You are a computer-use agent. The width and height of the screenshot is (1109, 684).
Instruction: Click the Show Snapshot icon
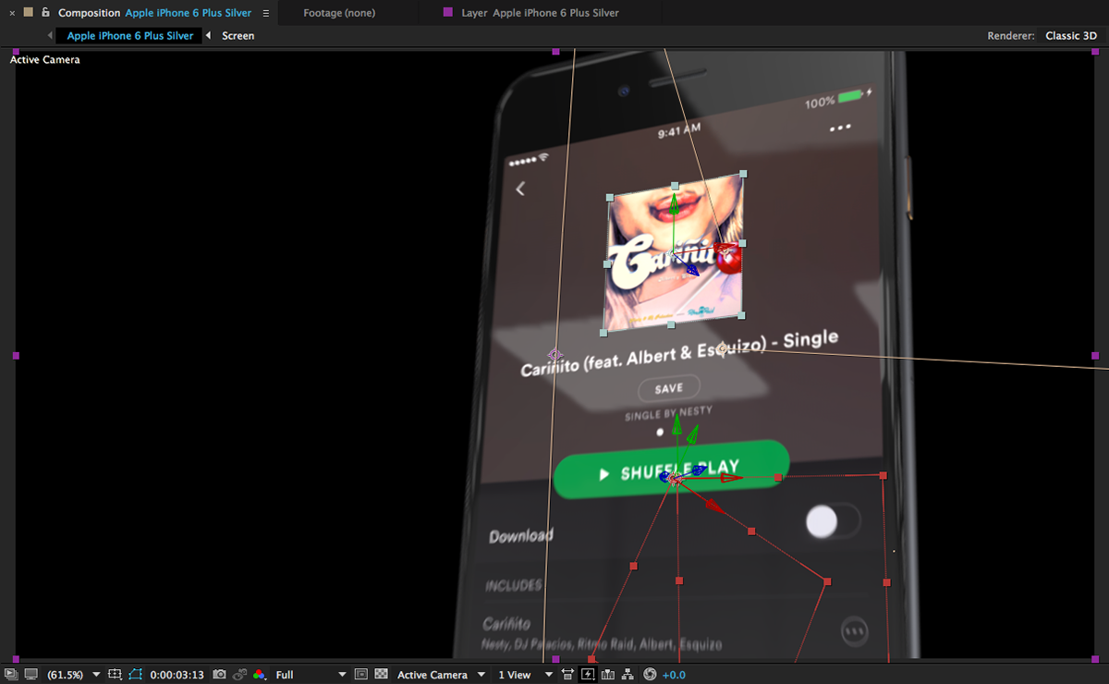[239, 675]
